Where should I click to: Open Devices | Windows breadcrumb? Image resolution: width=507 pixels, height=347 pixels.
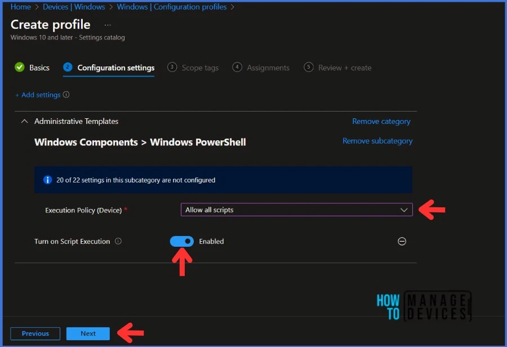coord(74,7)
